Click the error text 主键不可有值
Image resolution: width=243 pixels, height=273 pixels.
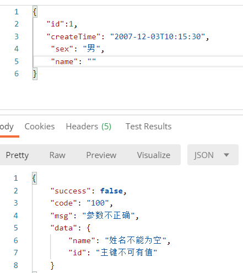[x=127, y=253]
